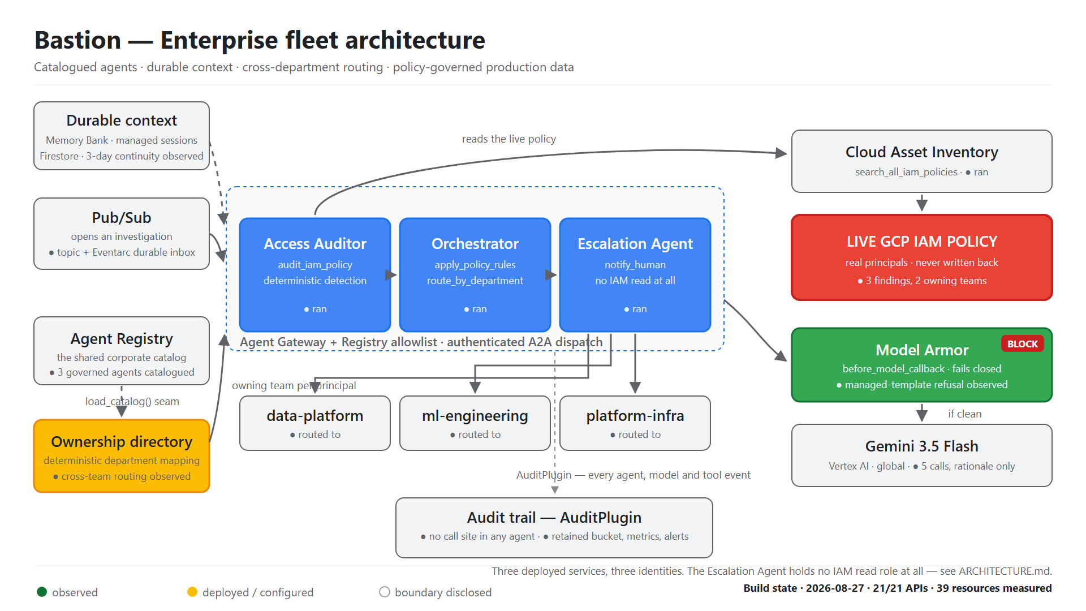Click 'before_model_callback · fails closed' text
Screen dimensions: 1086x611
(x=922, y=369)
